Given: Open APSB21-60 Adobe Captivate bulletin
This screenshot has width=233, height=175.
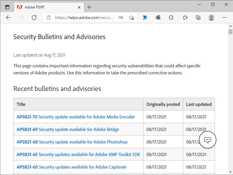Looking at the screenshot, I should pyautogui.click(x=71, y=167).
